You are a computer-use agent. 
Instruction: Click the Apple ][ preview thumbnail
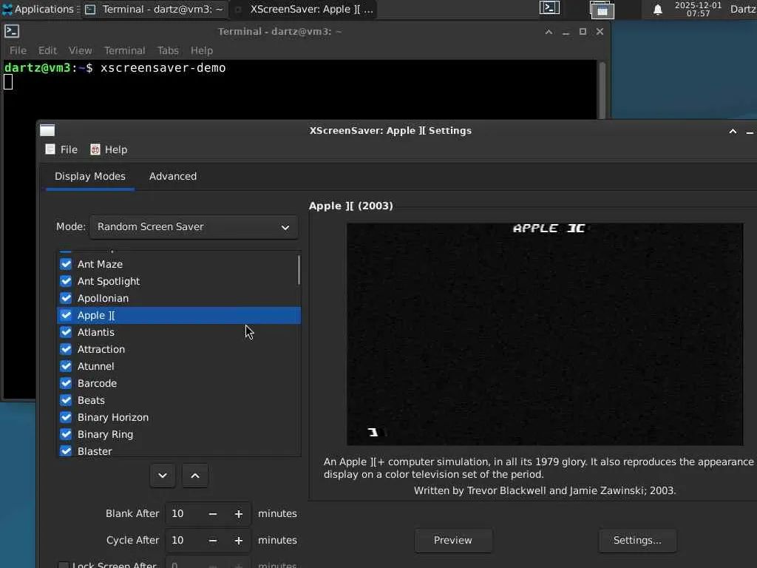click(x=545, y=334)
